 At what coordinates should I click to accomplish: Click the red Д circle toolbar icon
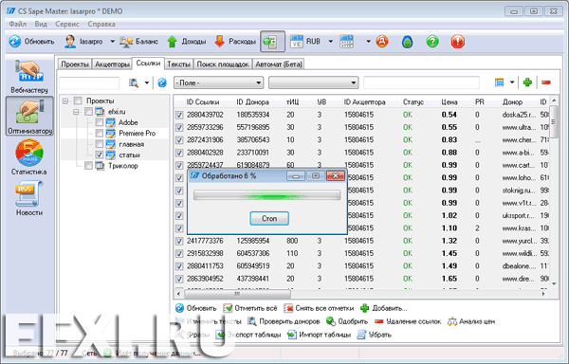point(382,42)
